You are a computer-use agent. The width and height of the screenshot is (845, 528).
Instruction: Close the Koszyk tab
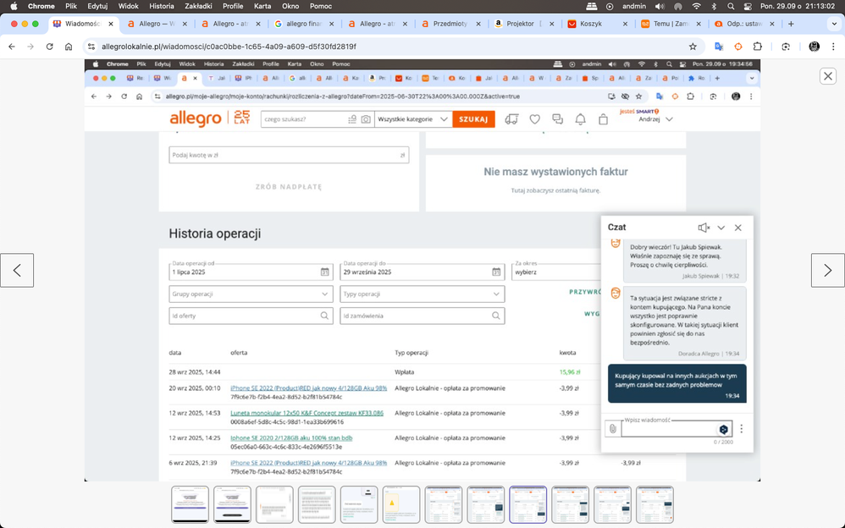coord(625,24)
